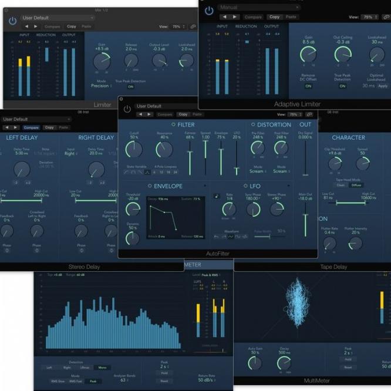Image resolution: width=391 pixels, height=391 pixels.
Task: Click Copy in the Adaptive Limiter header
Action: (x=274, y=17)
